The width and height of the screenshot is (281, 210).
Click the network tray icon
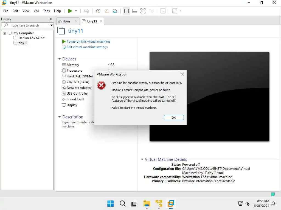click(x=240, y=203)
